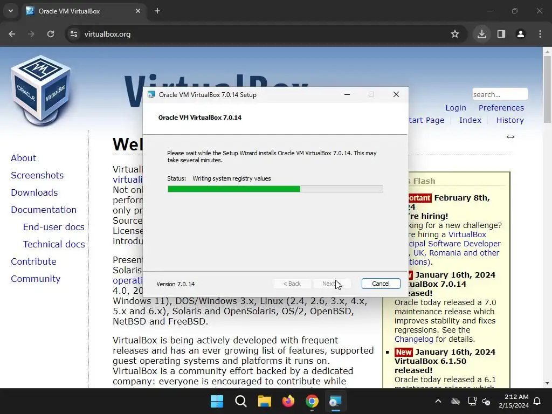Viewport: 552px width, 414px height.
Task: Click VirtualBox installer taskbar icon
Action: click(x=335, y=401)
